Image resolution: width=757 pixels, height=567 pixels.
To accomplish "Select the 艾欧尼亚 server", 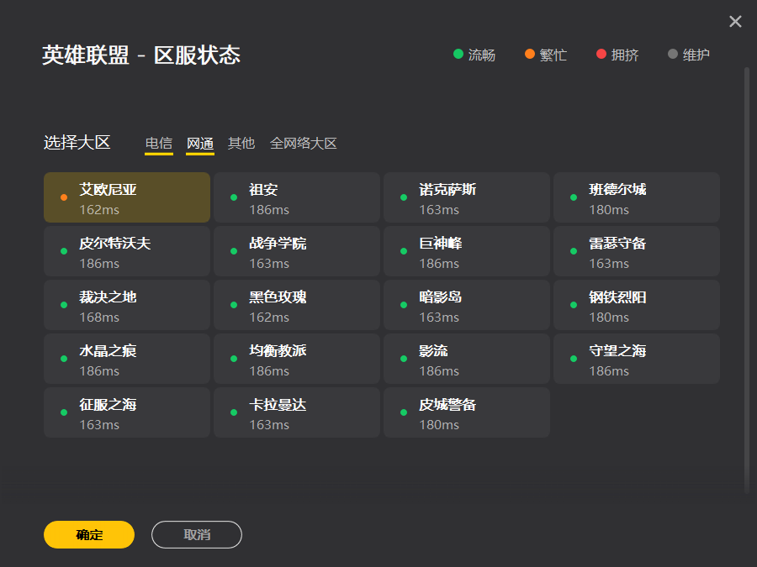I will (x=127, y=197).
